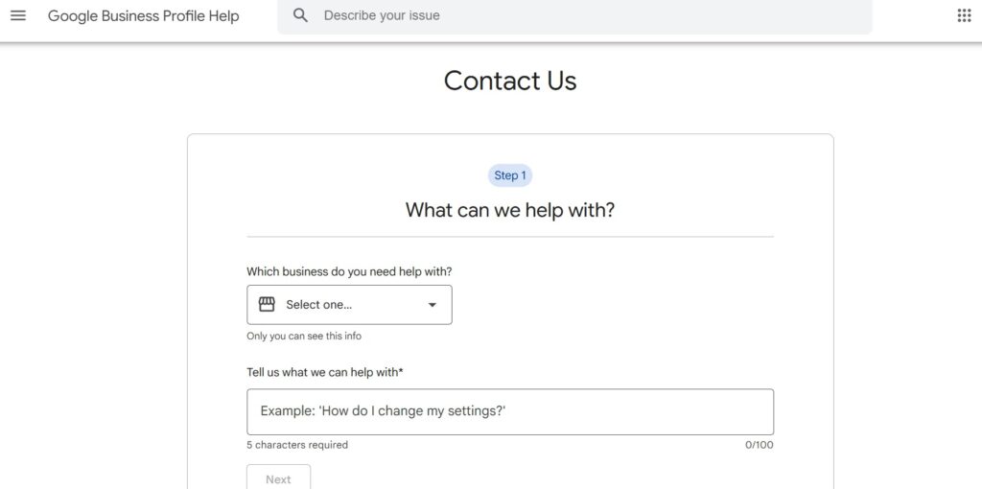Click the divider line below the step heading

point(509,237)
